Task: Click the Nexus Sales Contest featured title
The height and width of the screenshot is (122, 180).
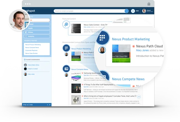Action: point(96,25)
